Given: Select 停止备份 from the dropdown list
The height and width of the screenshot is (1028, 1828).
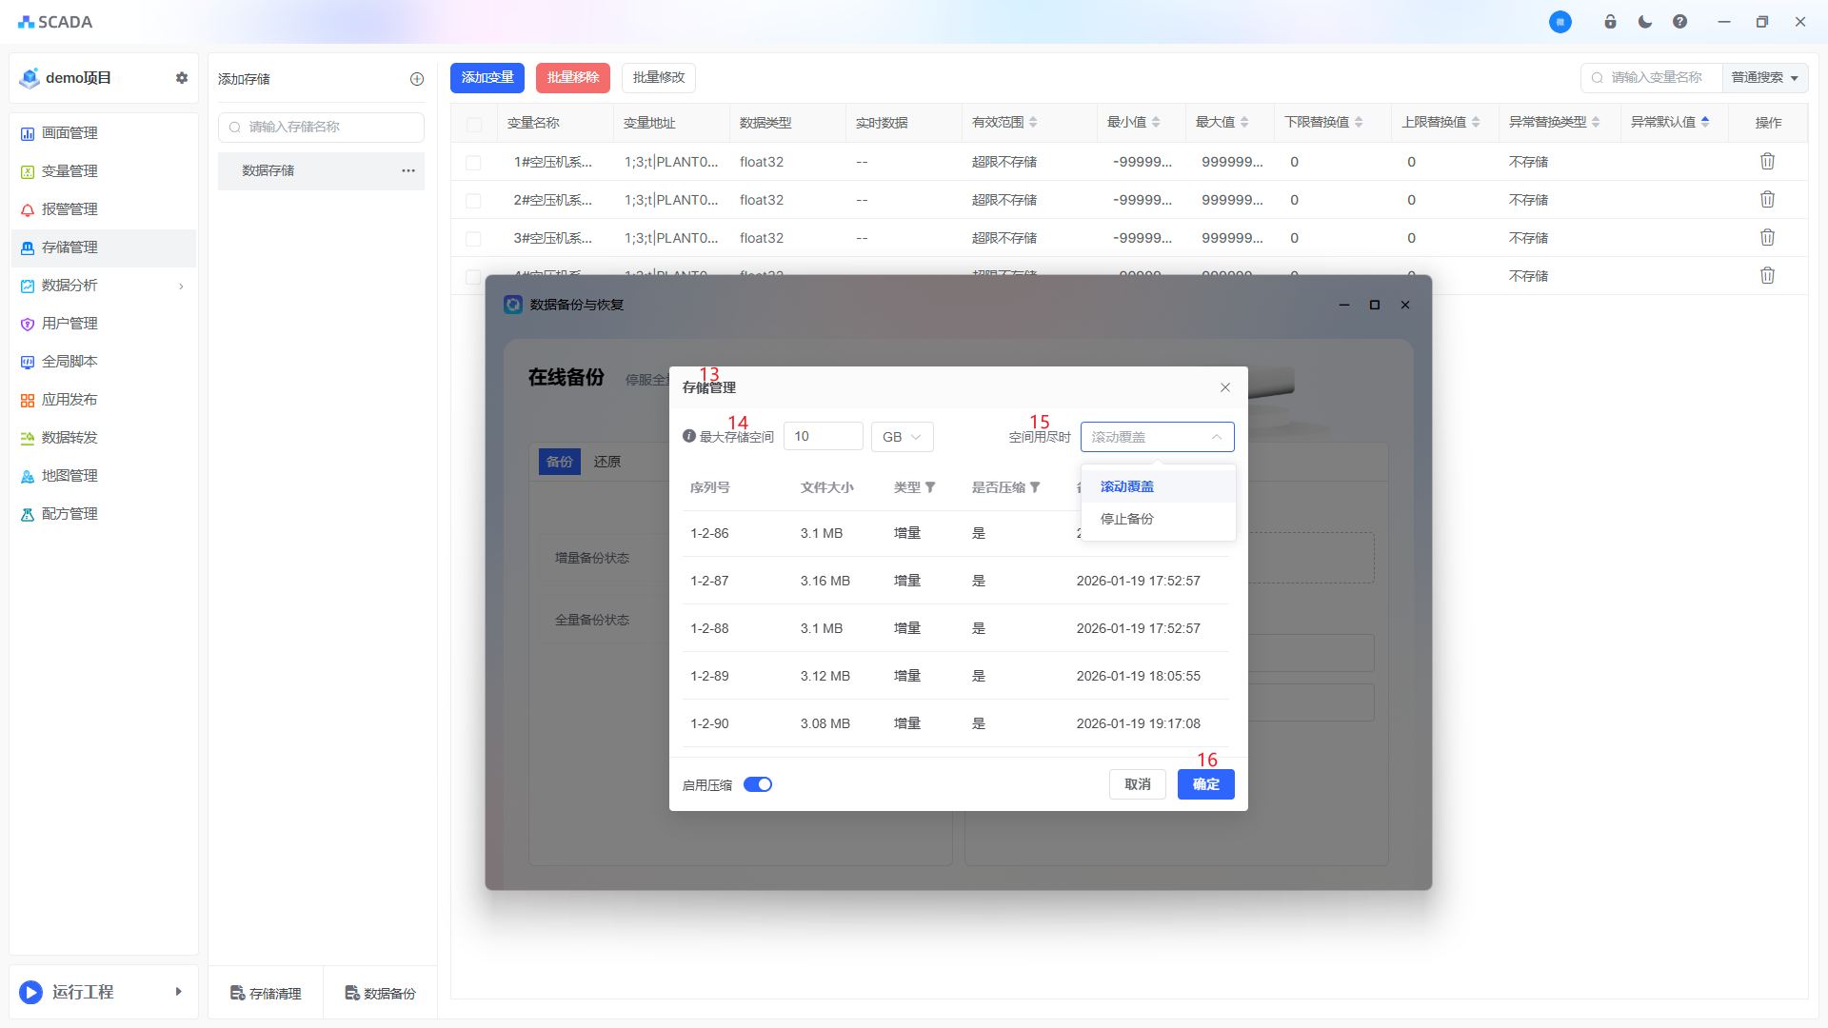Looking at the screenshot, I should 1127,519.
